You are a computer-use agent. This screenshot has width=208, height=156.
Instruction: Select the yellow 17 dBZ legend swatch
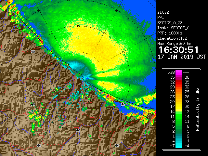pyautogui.click(x=179, y=107)
